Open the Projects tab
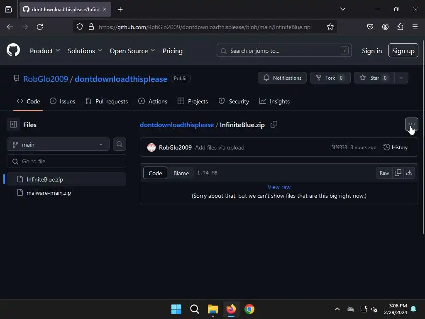425x319 pixels. click(x=193, y=101)
